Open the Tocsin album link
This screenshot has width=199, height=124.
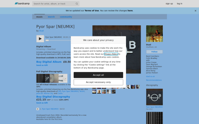pos(82,91)
